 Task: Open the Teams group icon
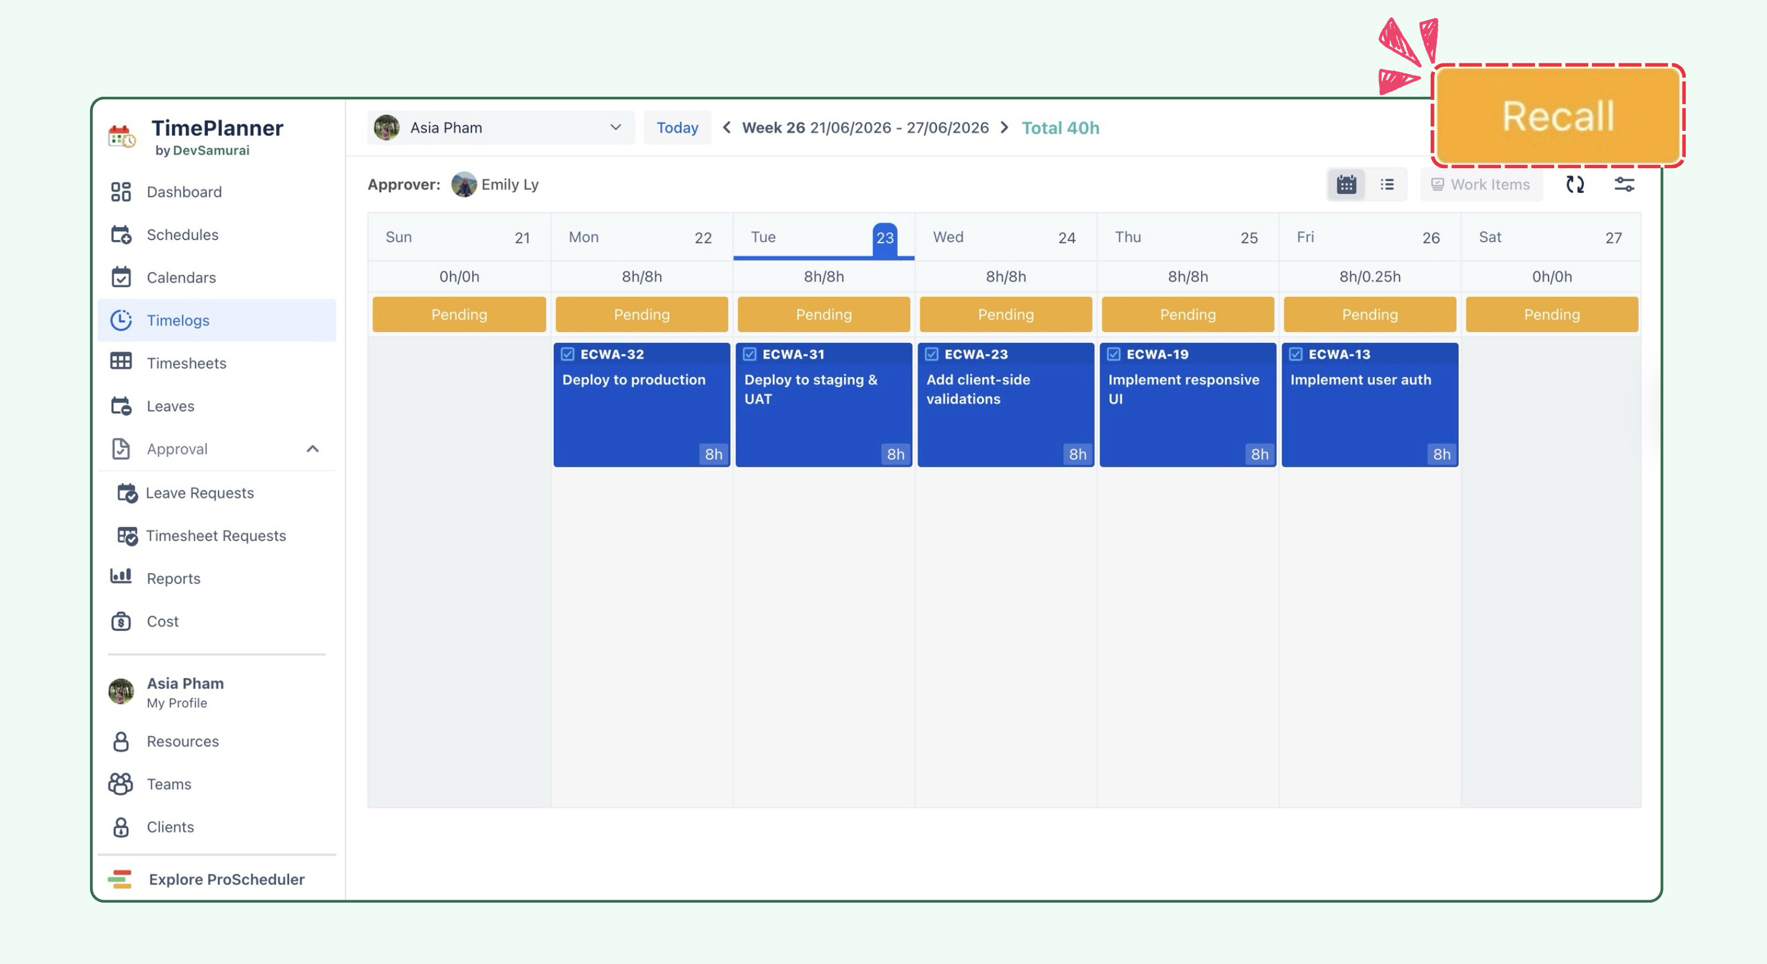coord(121,783)
